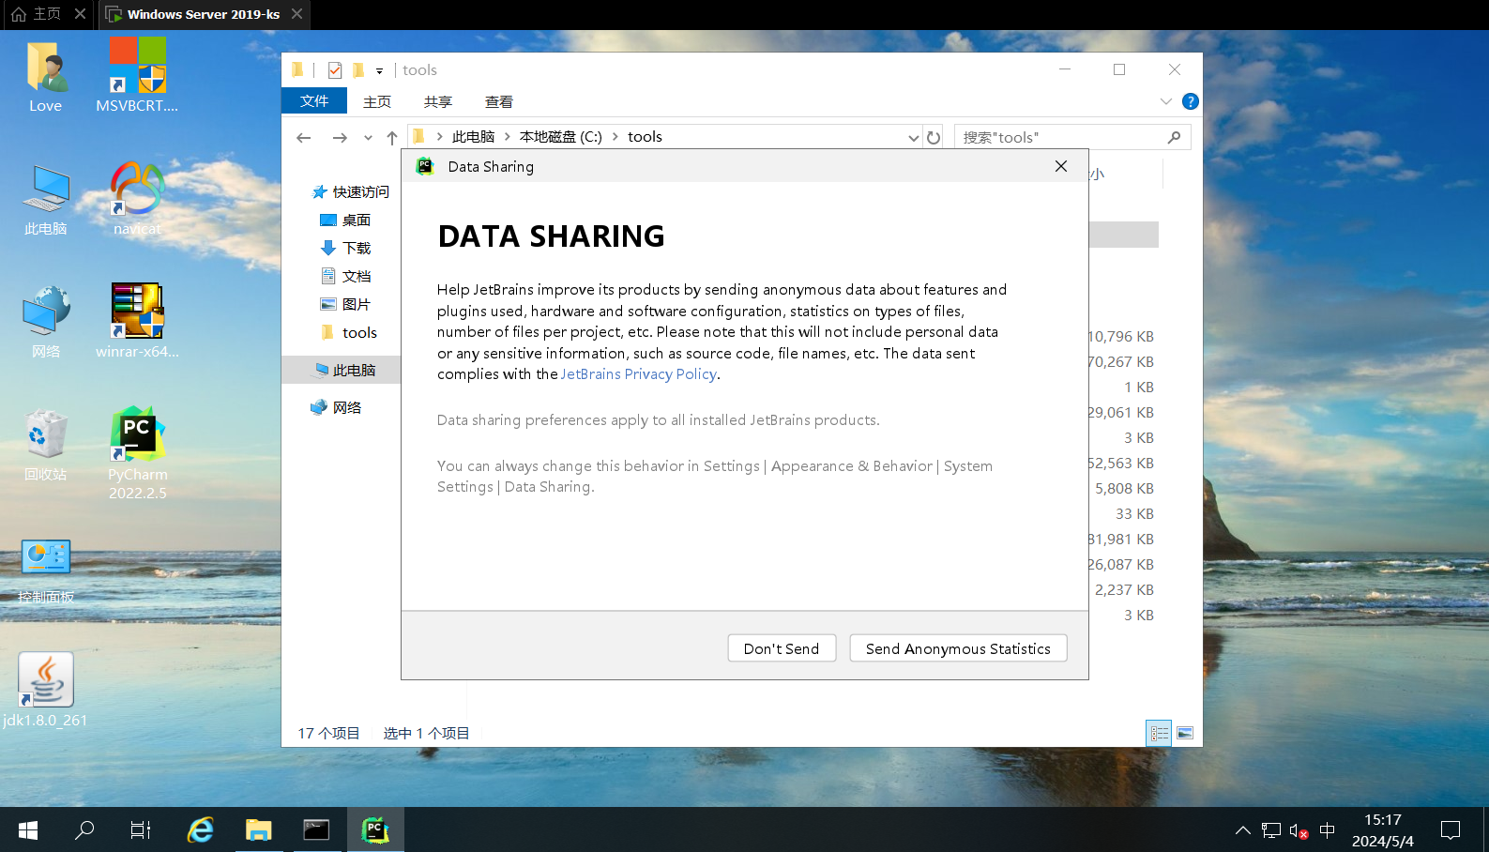Go up one folder level in Explorer

pos(392,137)
